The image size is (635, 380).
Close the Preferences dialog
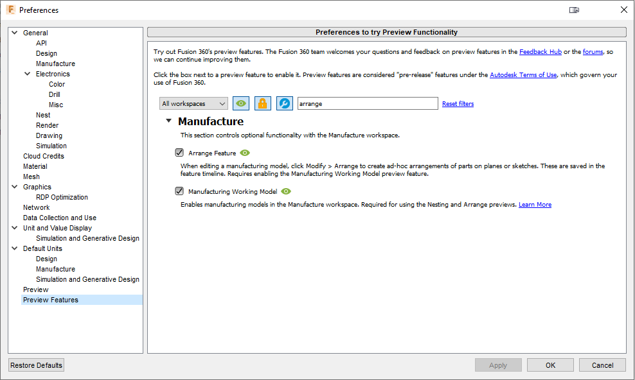tap(624, 10)
